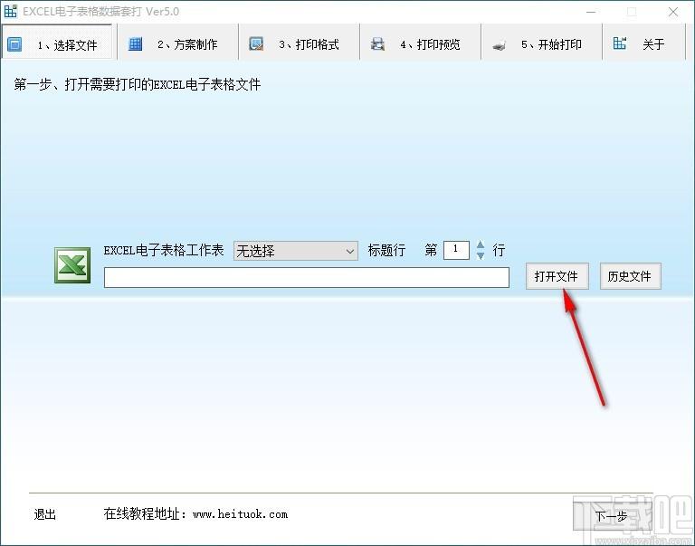This screenshot has height=546, width=695.
Task: Click the green Excel logo icon
Action: [72, 265]
